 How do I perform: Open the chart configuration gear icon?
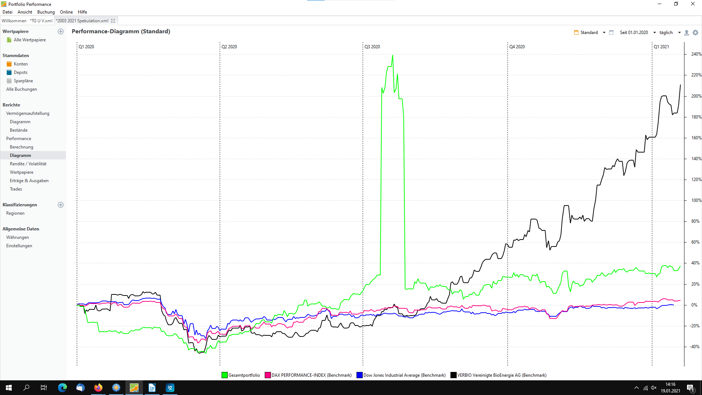(695, 33)
